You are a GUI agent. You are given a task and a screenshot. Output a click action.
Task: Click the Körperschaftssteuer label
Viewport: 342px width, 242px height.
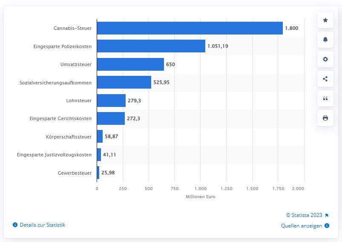click(69, 137)
